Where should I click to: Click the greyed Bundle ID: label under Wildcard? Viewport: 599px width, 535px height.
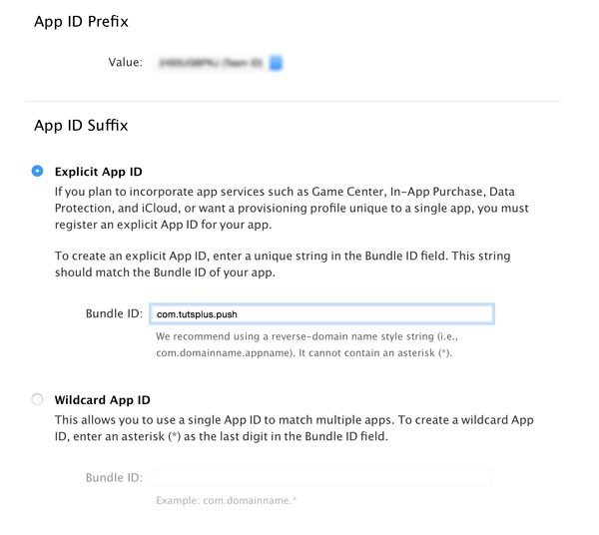[114, 477]
